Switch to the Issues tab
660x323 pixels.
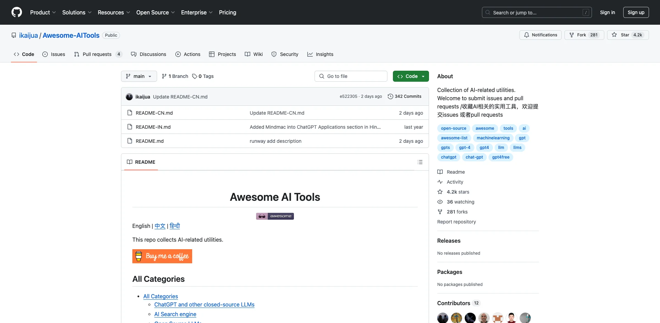point(54,54)
